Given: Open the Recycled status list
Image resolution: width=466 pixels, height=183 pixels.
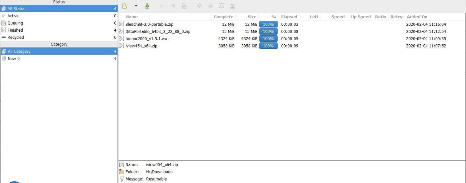Looking at the screenshot, I should pyautogui.click(x=59, y=37).
